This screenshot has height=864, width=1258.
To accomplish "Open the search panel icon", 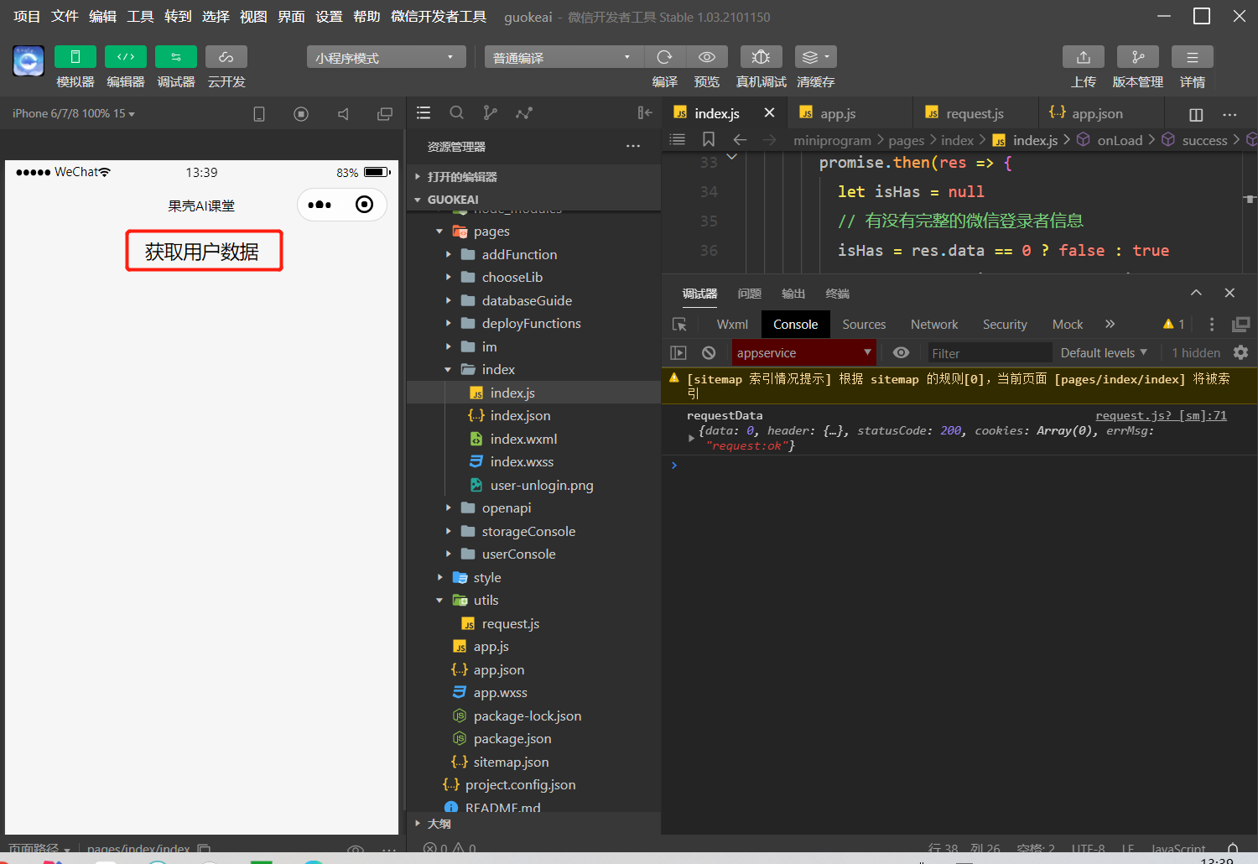I will 456,112.
